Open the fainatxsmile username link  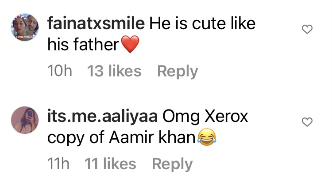click(x=96, y=23)
